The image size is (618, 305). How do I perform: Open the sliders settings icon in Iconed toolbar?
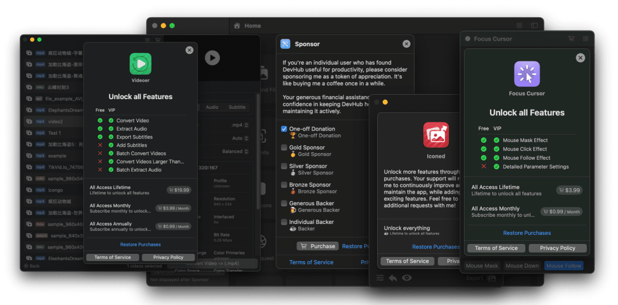click(380, 278)
